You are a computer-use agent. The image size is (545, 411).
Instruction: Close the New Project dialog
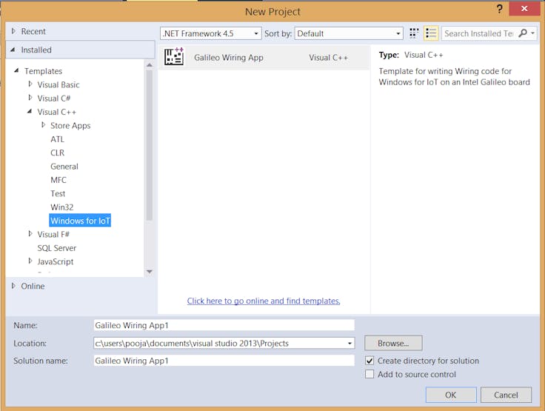[x=524, y=8]
